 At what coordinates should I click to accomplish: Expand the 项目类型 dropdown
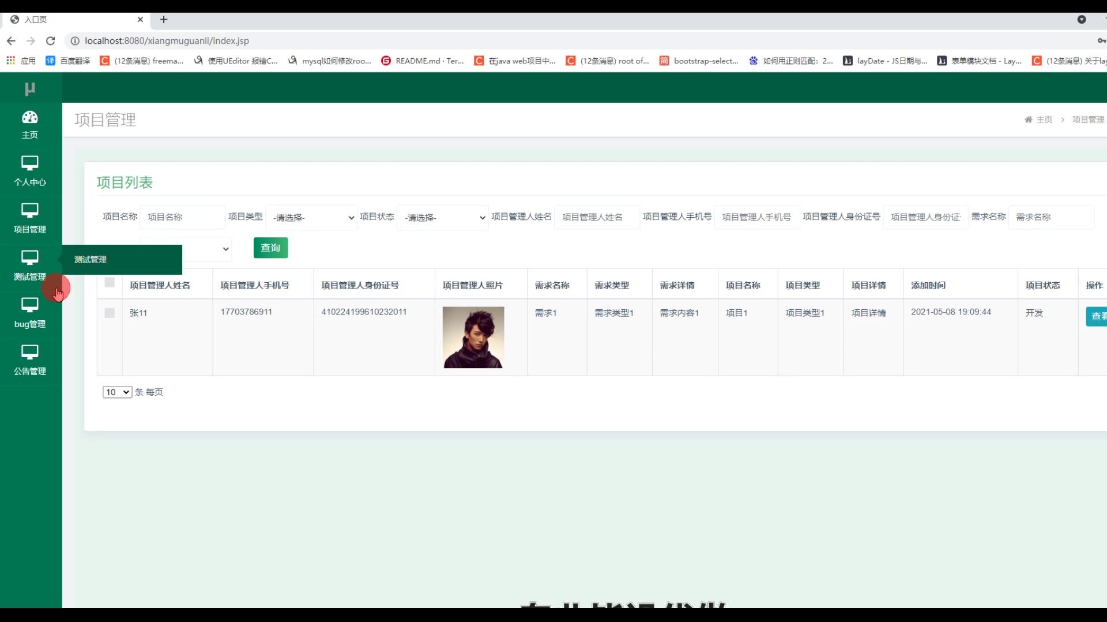click(x=311, y=218)
